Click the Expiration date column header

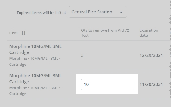(x=149, y=33)
